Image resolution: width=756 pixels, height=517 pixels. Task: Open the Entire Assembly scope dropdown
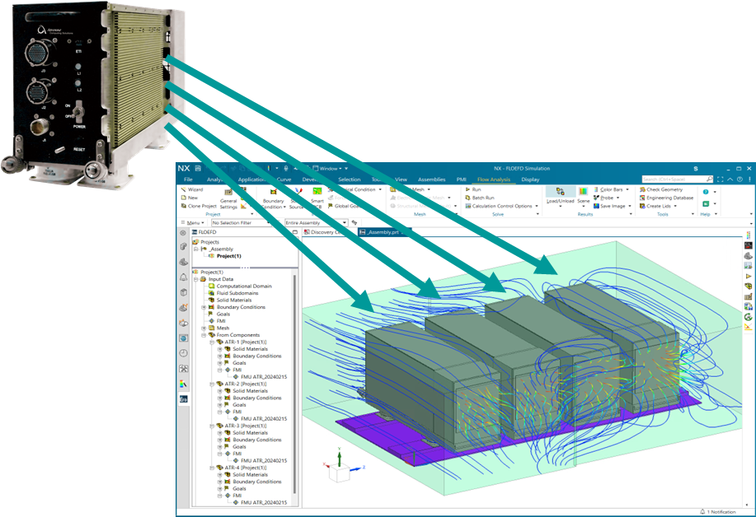tap(317, 223)
